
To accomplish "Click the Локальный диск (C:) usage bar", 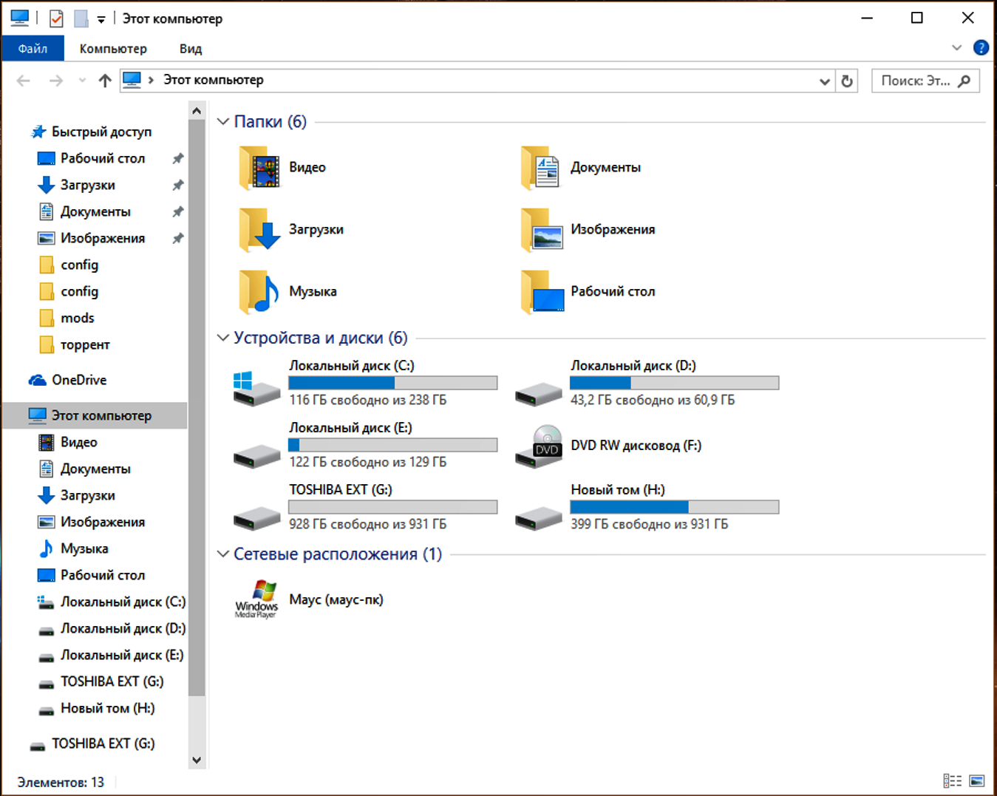I will click(x=392, y=383).
